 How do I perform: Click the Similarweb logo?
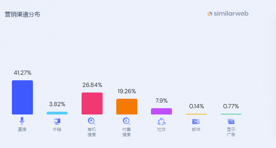tap(228, 14)
